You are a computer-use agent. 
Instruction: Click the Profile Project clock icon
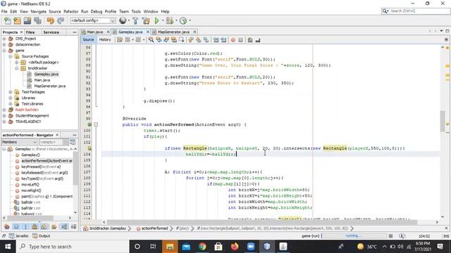[183, 20]
